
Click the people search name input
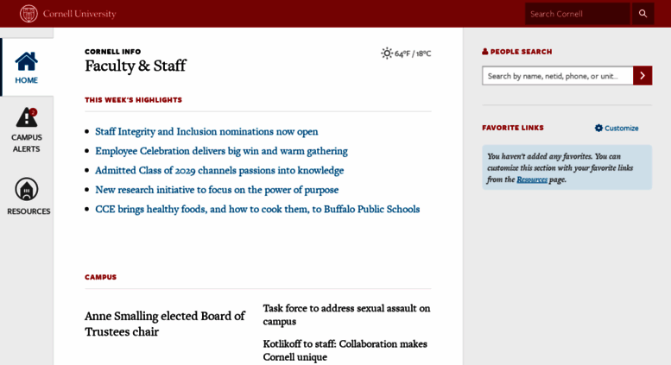(x=558, y=76)
